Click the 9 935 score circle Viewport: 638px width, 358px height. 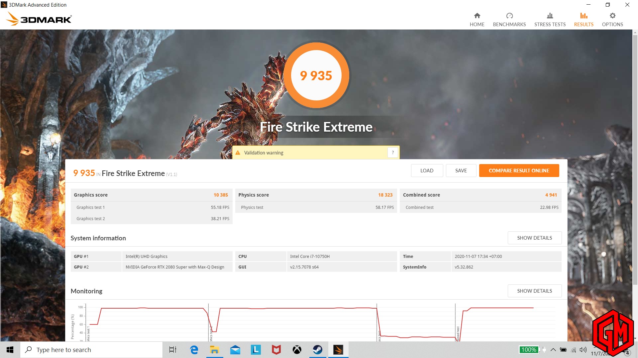pyautogui.click(x=316, y=75)
